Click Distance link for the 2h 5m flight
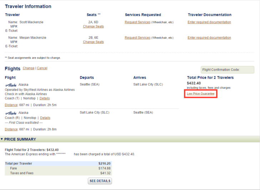 (11, 105)
